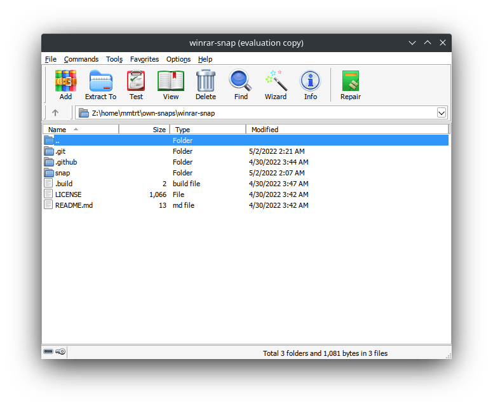Screen dimensions: 493x408
Task: Minimize the winrar-snap window
Action: [x=412, y=43]
